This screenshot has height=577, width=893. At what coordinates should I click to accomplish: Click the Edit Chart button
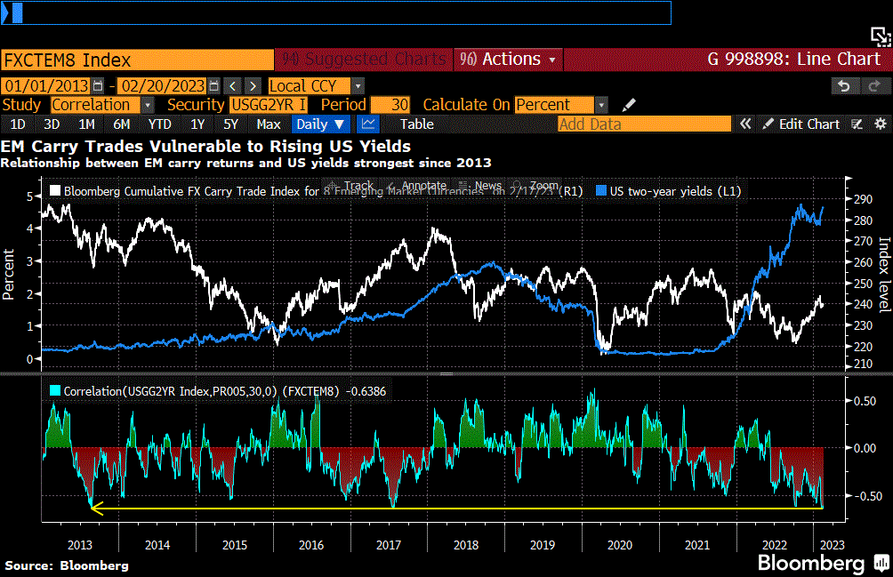tap(801, 124)
